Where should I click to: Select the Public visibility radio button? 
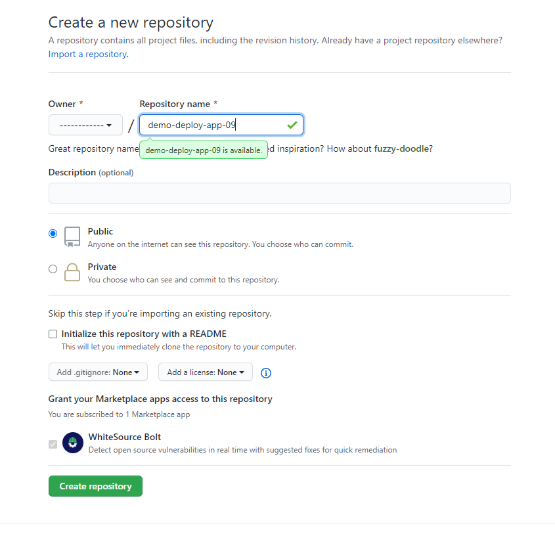(x=53, y=234)
